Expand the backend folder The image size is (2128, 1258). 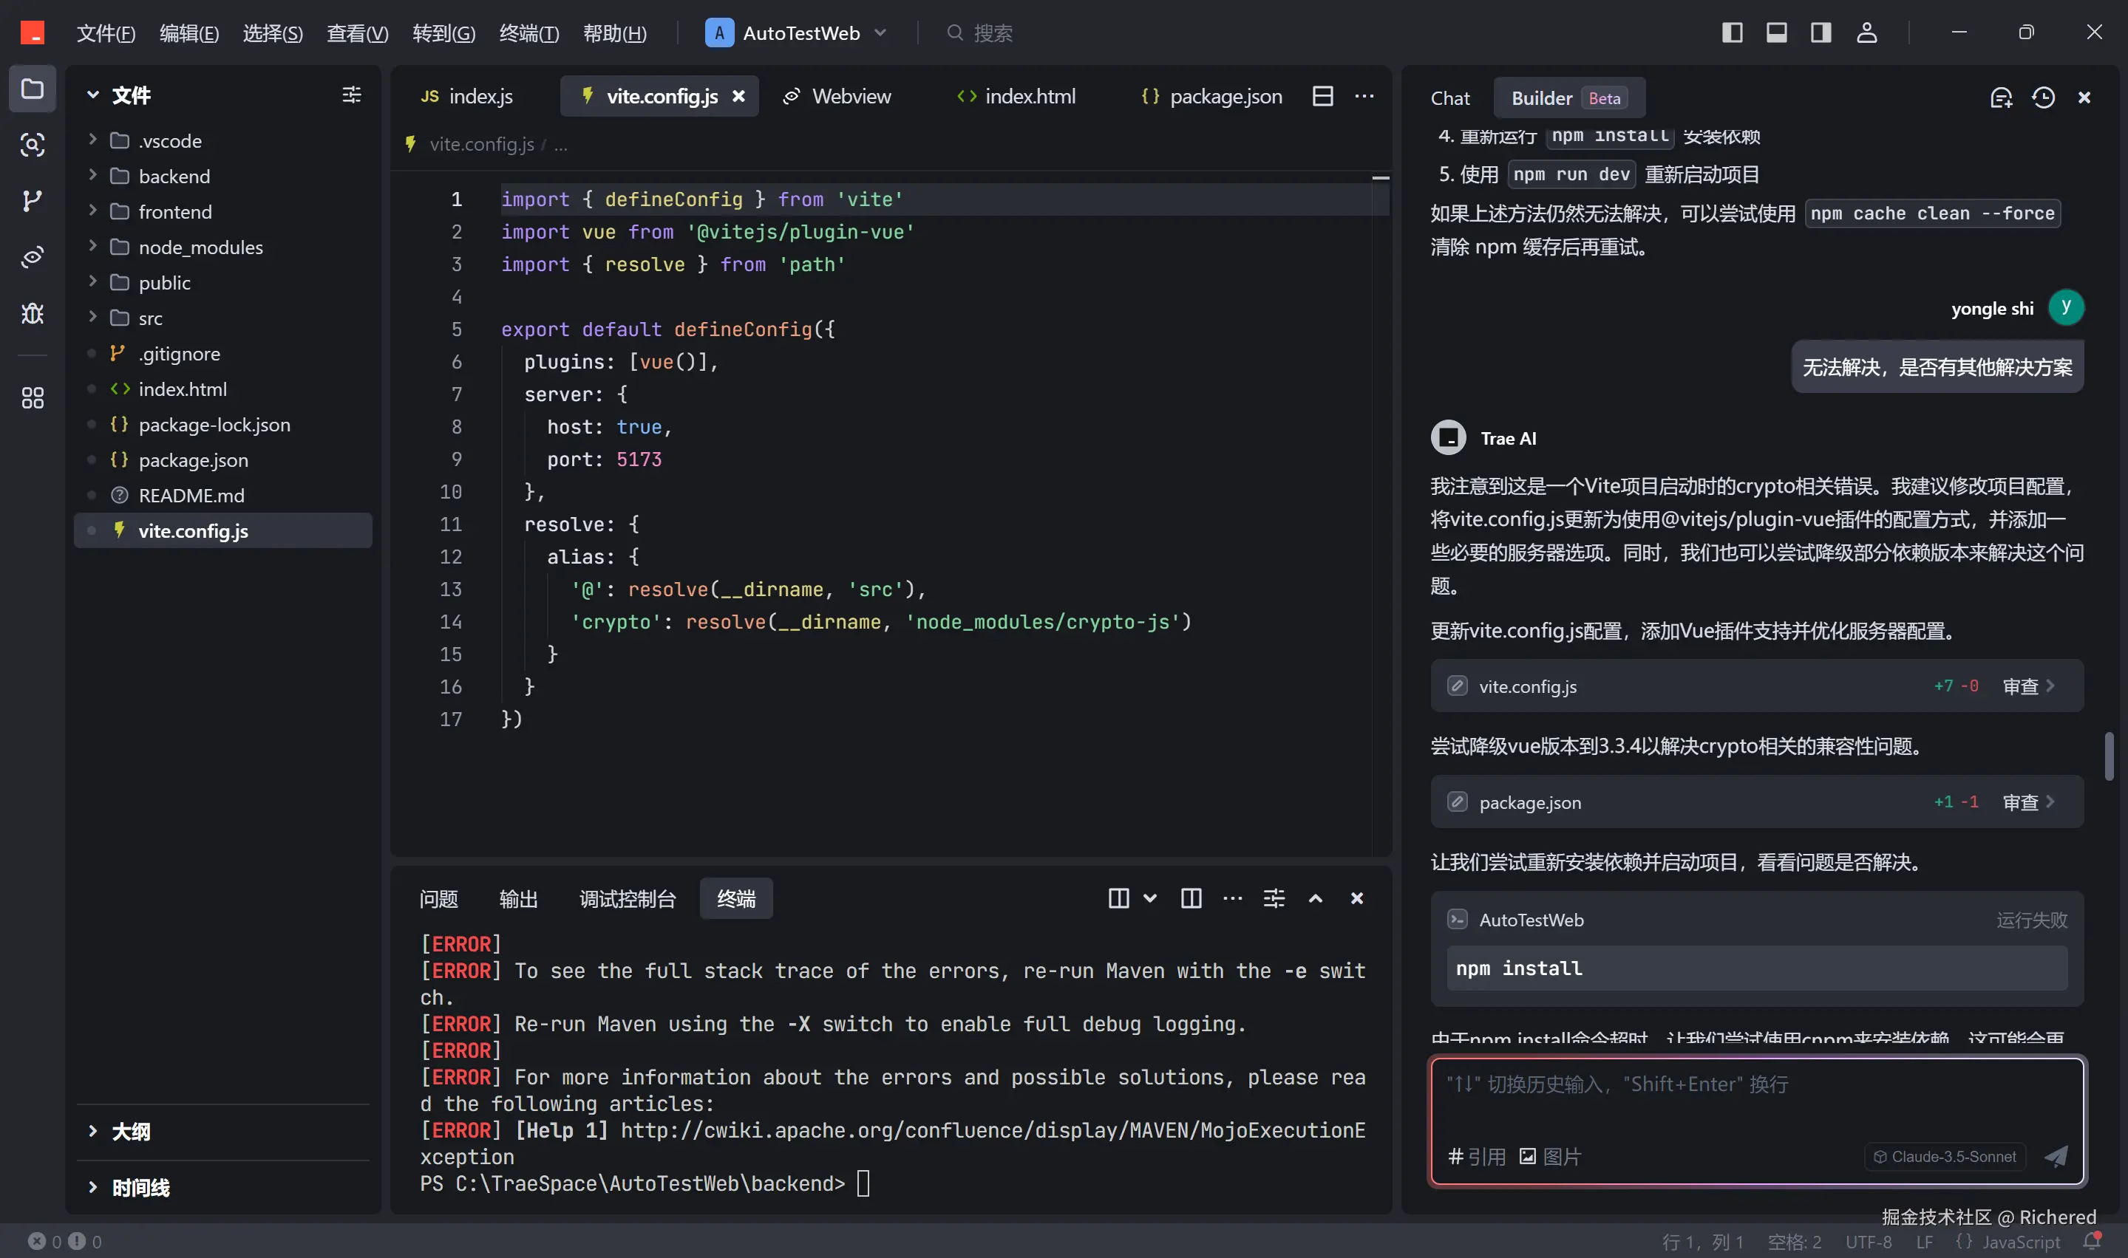pyautogui.click(x=174, y=177)
